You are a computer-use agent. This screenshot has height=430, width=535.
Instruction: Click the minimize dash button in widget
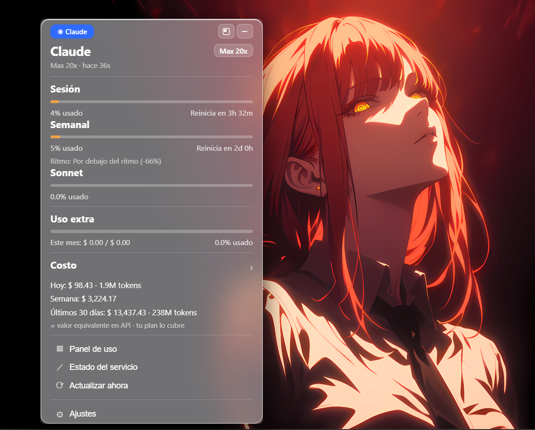pyautogui.click(x=245, y=31)
